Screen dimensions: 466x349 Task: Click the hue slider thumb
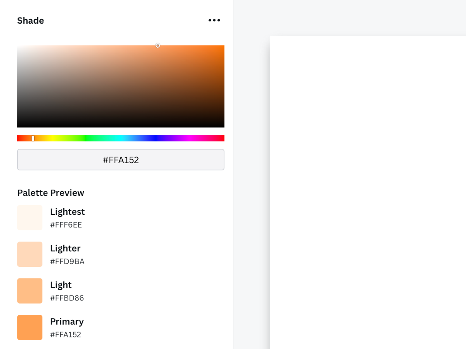click(x=33, y=138)
